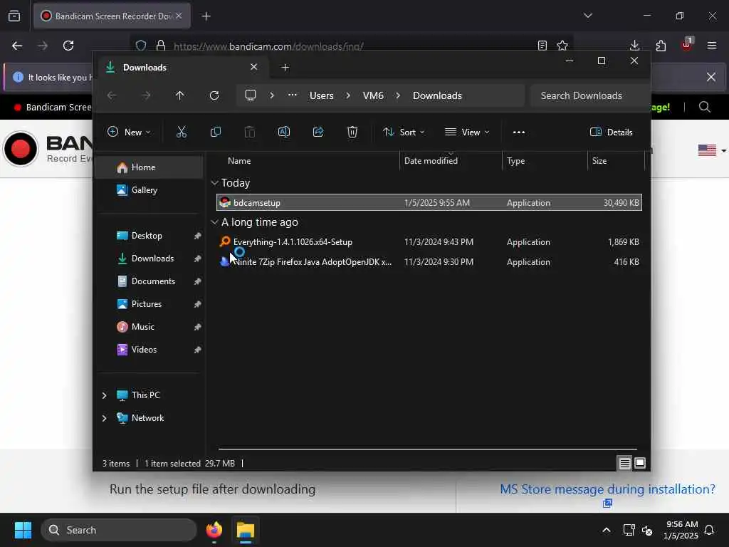
Task: Switch to details list view in status bar
Action: [x=624, y=463]
